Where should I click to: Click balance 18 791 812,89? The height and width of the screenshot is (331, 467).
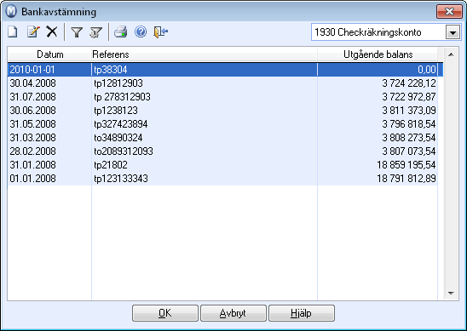coord(406,179)
